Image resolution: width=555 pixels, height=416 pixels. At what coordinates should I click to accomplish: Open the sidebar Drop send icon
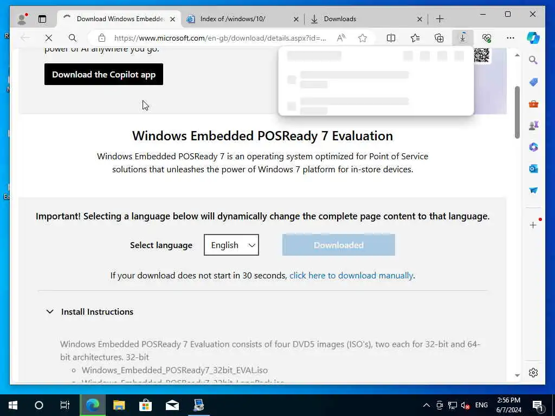(533, 190)
